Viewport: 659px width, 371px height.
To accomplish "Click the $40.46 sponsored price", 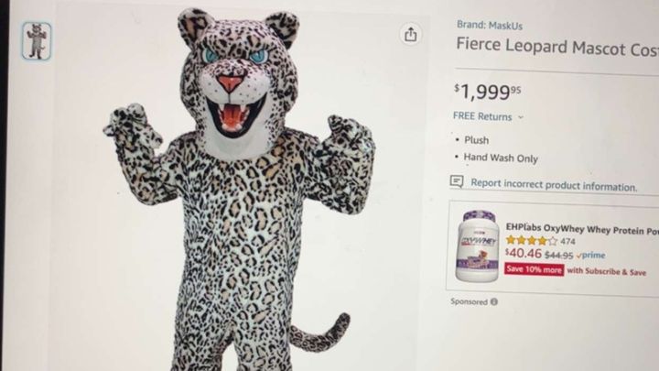I will click(x=523, y=255).
